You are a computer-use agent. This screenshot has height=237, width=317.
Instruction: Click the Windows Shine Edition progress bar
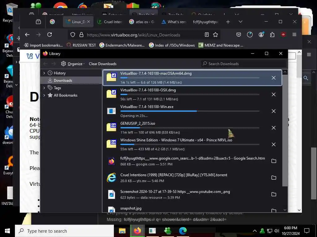[x=190, y=144]
